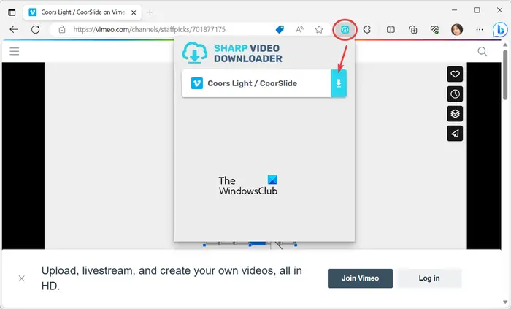This screenshot has width=511, height=309.
Task: Click the download arrow for Coors Light / CoorSlide
Action: tap(339, 83)
